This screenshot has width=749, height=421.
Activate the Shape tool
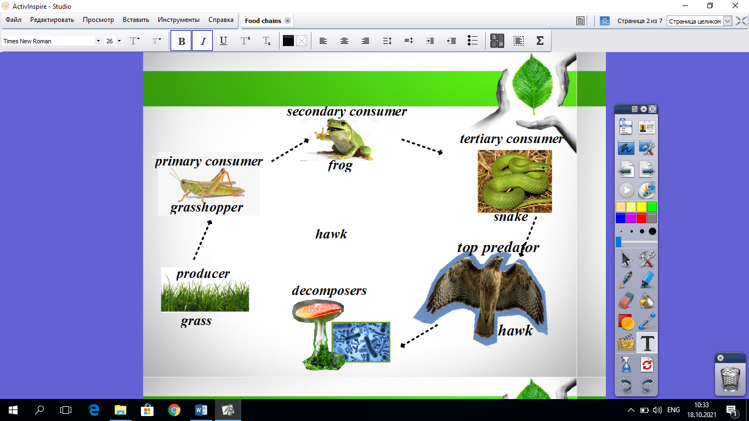click(x=626, y=322)
